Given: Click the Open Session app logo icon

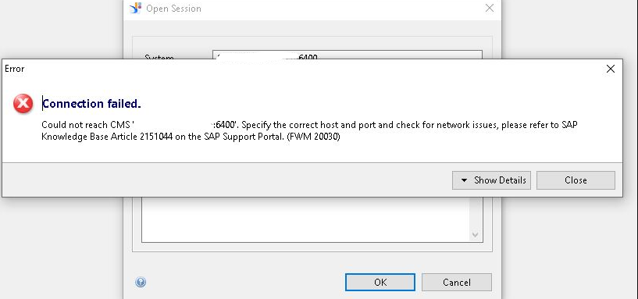Looking at the screenshot, I should coord(135,8).
